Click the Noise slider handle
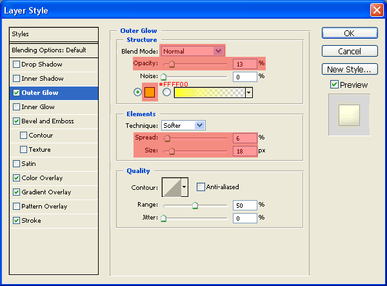The height and width of the screenshot is (286, 387). pos(163,77)
